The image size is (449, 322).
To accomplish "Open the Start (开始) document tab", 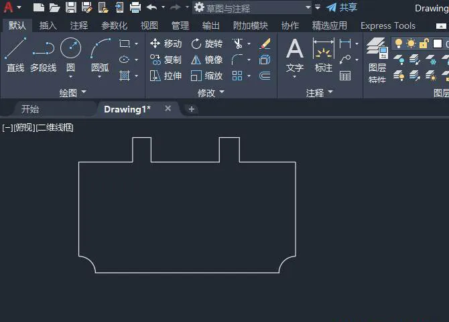I will pos(30,109).
